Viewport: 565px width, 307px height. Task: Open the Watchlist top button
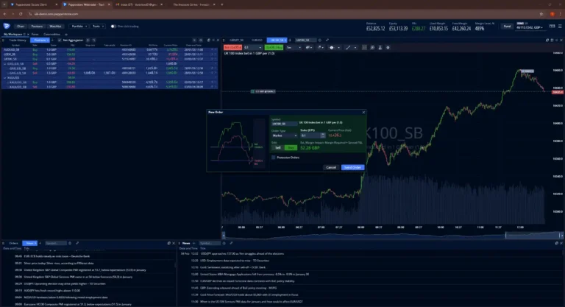coord(55,27)
